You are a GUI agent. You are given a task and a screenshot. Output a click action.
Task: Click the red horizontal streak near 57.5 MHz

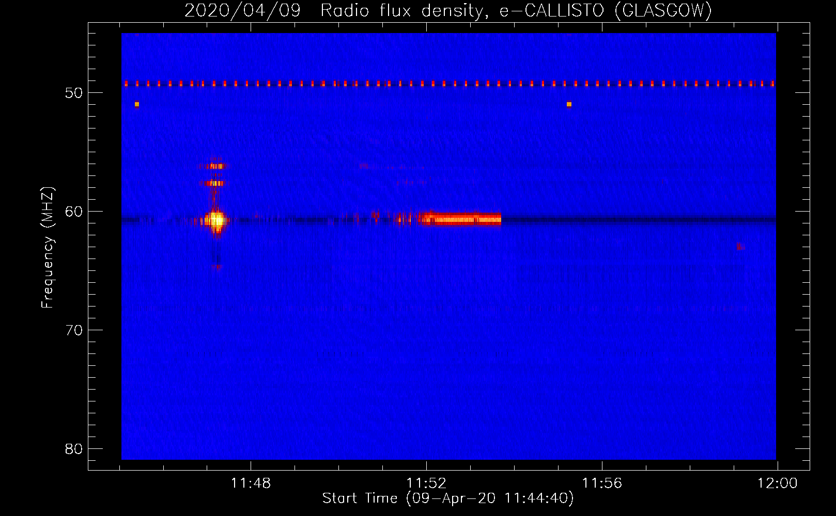pos(213,183)
